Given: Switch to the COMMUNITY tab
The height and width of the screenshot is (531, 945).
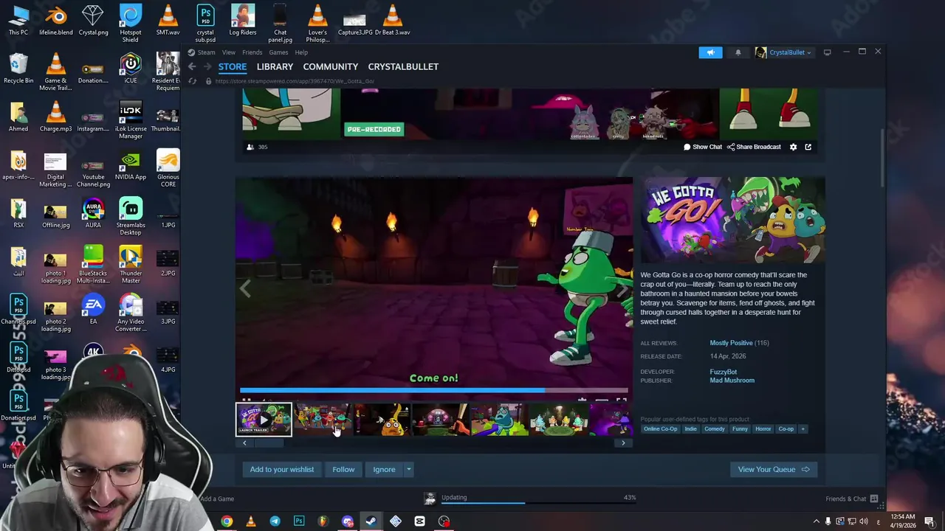Looking at the screenshot, I should [x=330, y=66].
